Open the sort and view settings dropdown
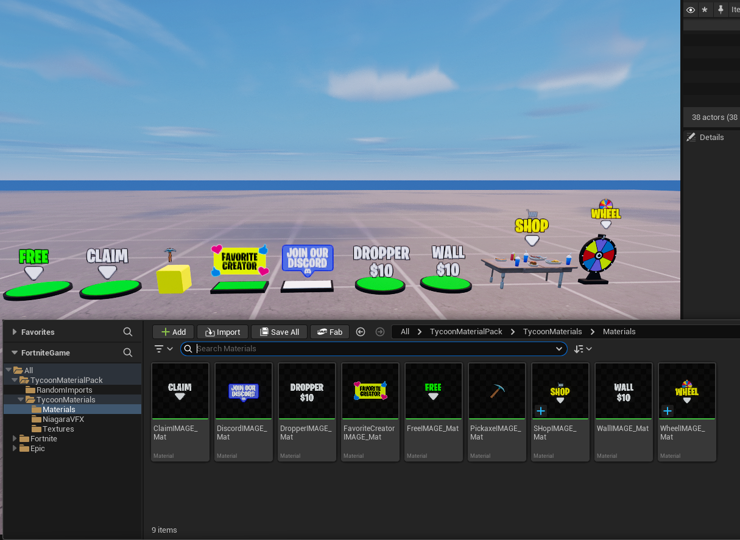740x540 pixels. pos(583,349)
